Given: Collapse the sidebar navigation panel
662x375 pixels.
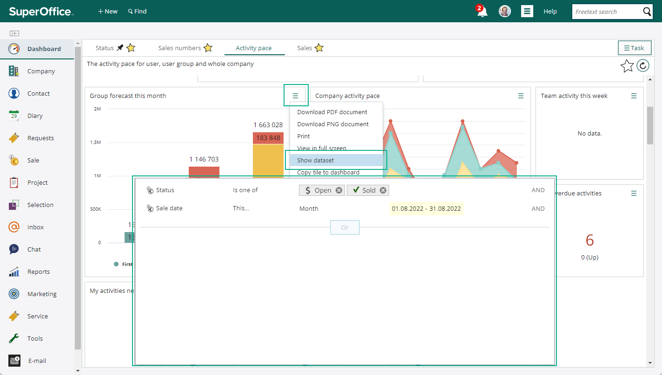Looking at the screenshot, I should coord(14,33).
